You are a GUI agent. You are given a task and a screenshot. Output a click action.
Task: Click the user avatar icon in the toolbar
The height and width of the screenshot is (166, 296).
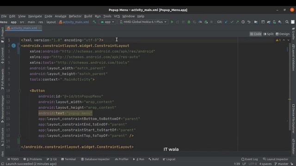click(293, 22)
